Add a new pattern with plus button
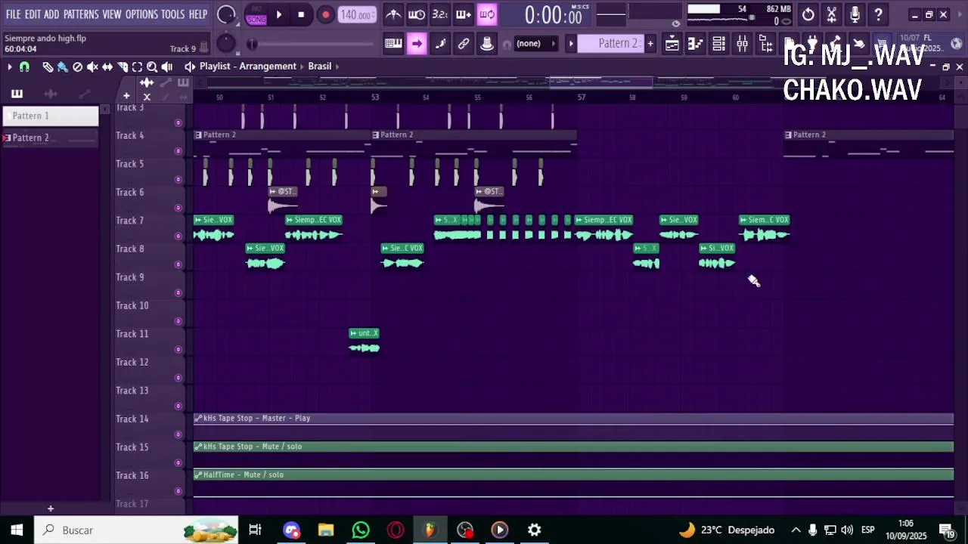The image size is (968, 544). point(650,44)
